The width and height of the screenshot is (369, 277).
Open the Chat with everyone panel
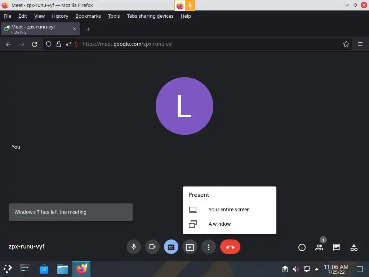point(337,247)
